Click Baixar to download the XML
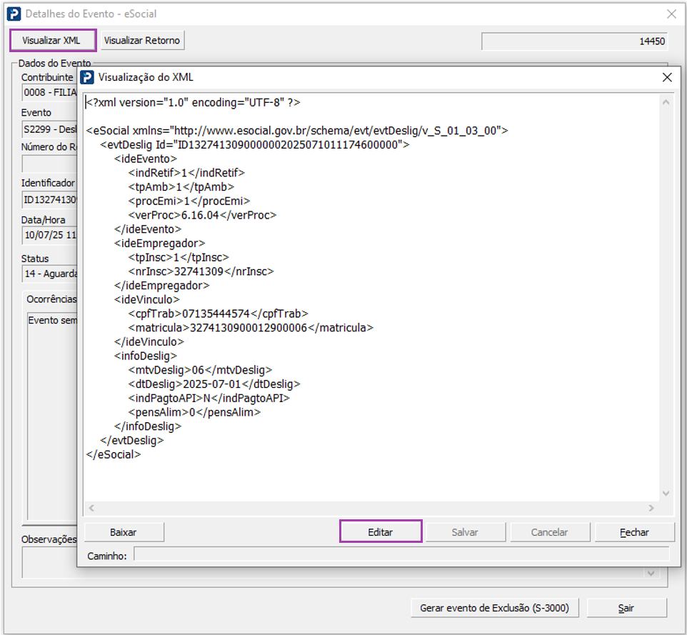Screen dimensions: 687x635 pyautogui.click(x=124, y=532)
